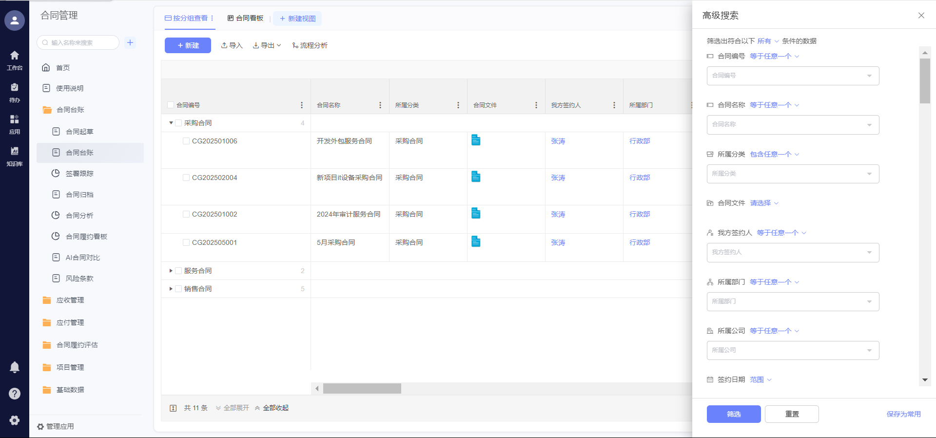This screenshot has width=936, height=438.
Task: Click the 合同编号 column options icon
Action: [x=302, y=105]
